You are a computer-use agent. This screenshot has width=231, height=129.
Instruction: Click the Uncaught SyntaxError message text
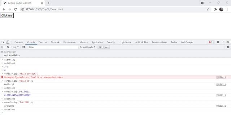[34, 77]
